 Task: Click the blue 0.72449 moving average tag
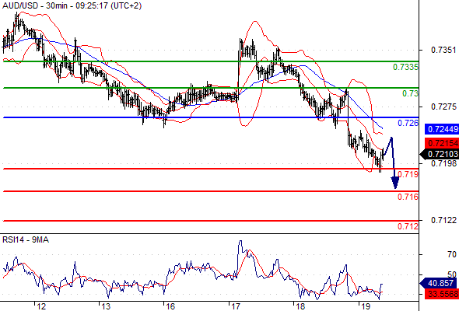pyautogui.click(x=442, y=129)
